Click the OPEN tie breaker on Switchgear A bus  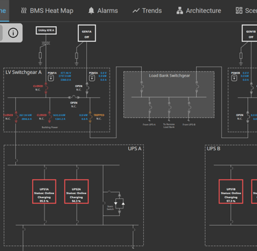73,97
